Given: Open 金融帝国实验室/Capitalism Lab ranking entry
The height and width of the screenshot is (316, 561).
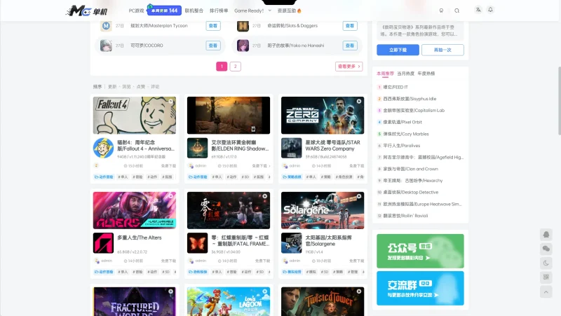Looking at the screenshot, I should click(414, 111).
